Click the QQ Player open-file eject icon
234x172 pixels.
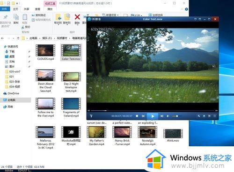click(x=204, y=116)
